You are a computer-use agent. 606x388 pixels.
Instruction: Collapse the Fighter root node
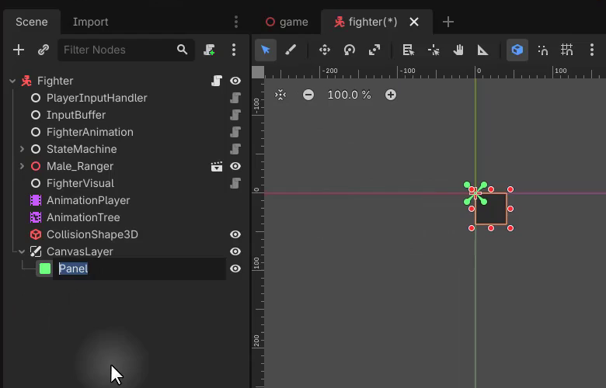12,81
